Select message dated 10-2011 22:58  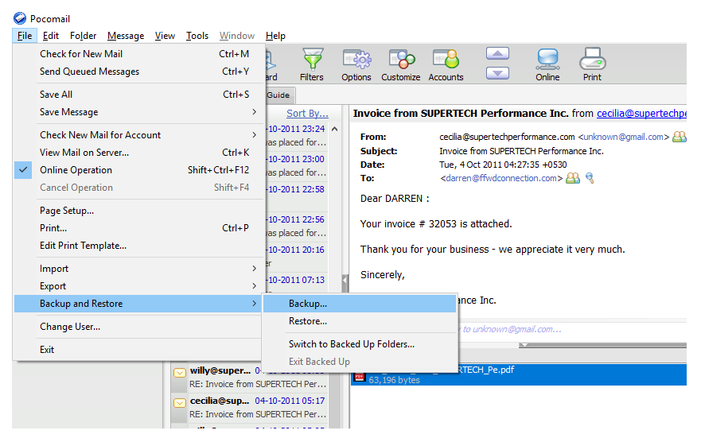pyautogui.click(x=297, y=196)
